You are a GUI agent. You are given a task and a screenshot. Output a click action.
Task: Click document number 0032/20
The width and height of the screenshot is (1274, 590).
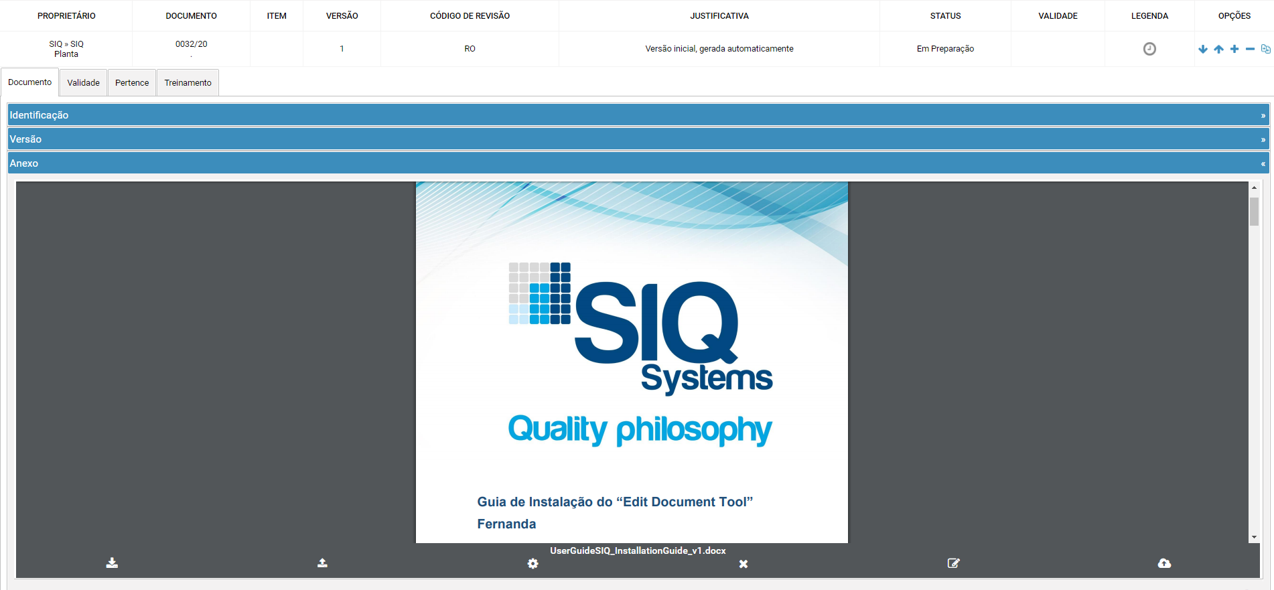(191, 44)
